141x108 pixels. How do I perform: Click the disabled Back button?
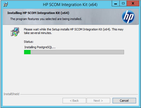(74, 101)
